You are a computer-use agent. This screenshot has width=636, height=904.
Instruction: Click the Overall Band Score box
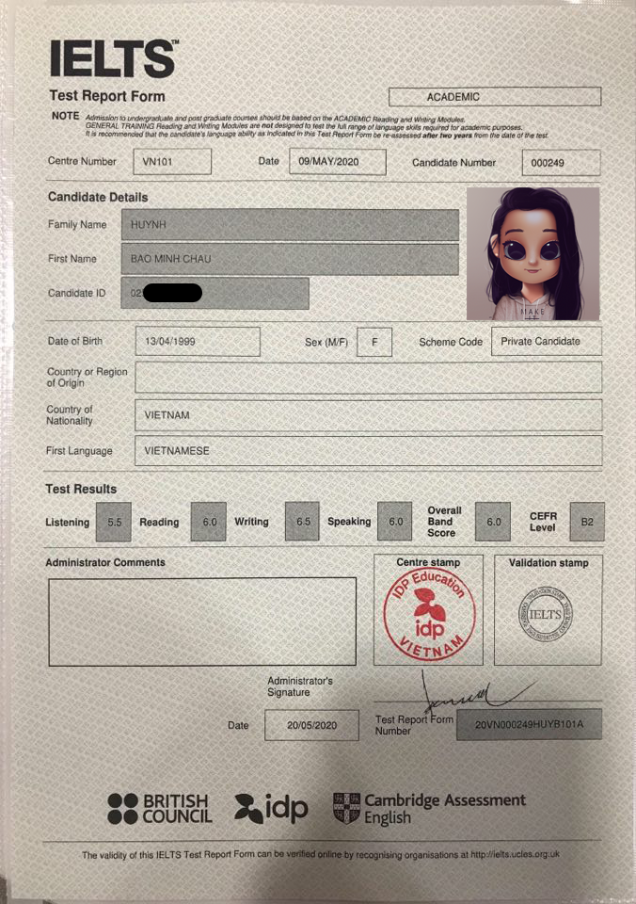[493, 521]
